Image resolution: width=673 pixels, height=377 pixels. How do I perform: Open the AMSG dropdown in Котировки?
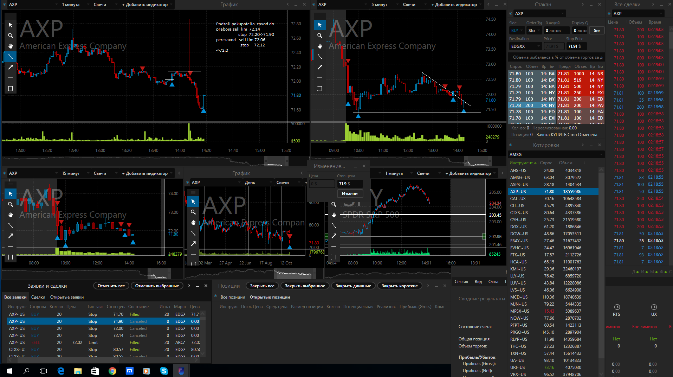[556, 154]
